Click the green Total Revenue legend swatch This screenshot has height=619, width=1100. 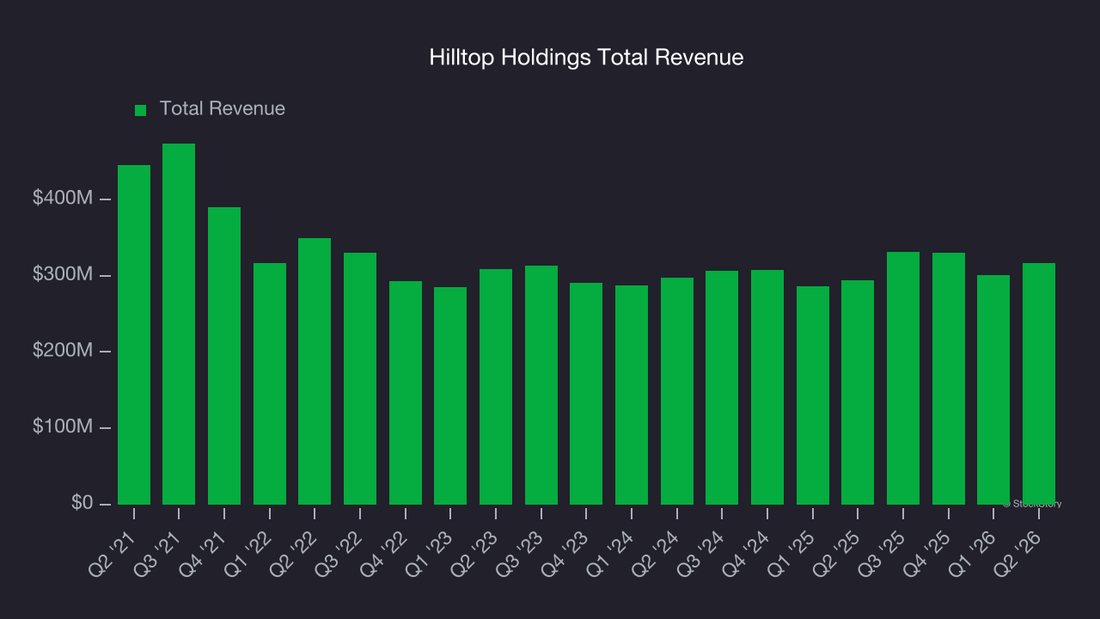[x=141, y=110]
